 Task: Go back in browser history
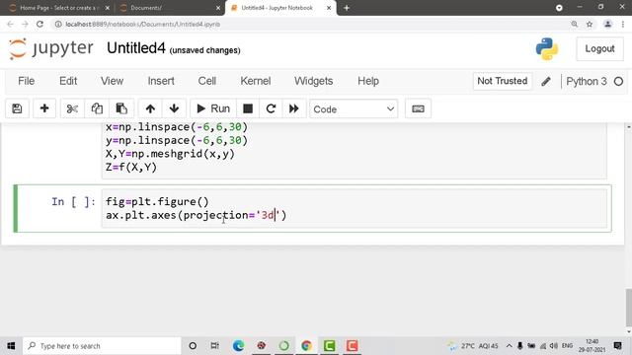(x=10, y=24)
